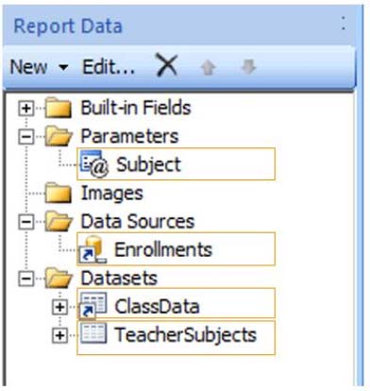Collapse the Datasets folder node
The width and height of the screenshot is (370, 391).
(x=26, y=279)
